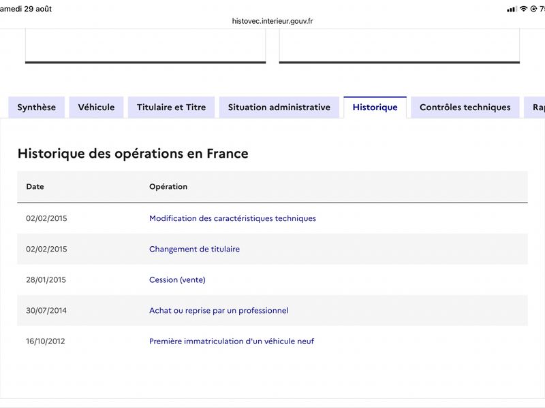Click the Opération column header
The width and height of the screenshot is (545, 408).
pyautogui.click(x=168, y=186)
